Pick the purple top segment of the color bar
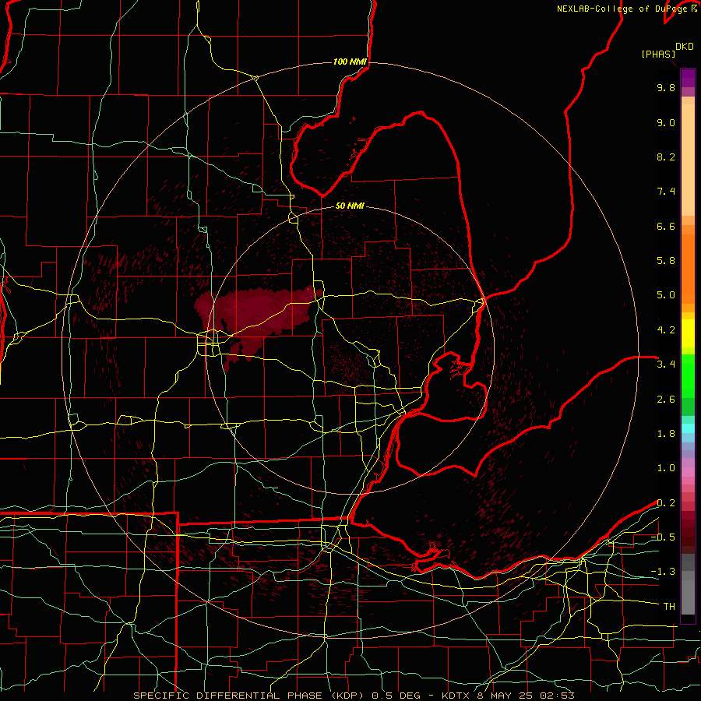Screen dimensions: 701x701 (688, 78)
